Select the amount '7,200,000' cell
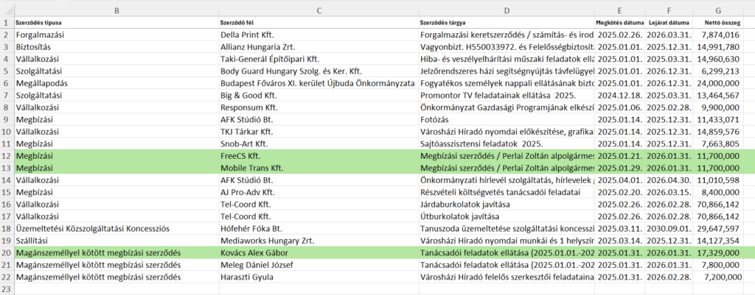This screenshot has width=755, height=295. tap(718, 277)
